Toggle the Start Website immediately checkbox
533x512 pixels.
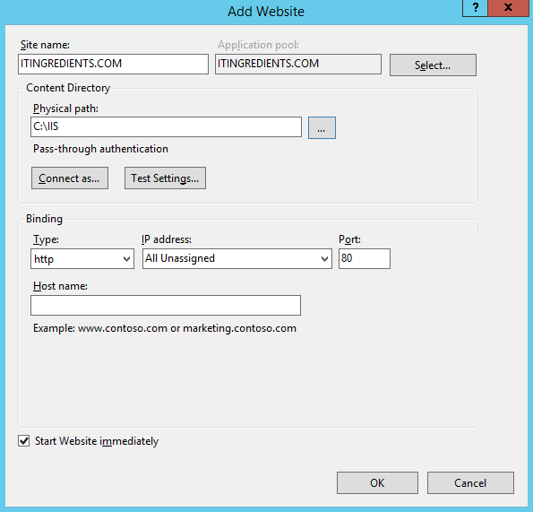pyautogui.click(x=24, y=441)
